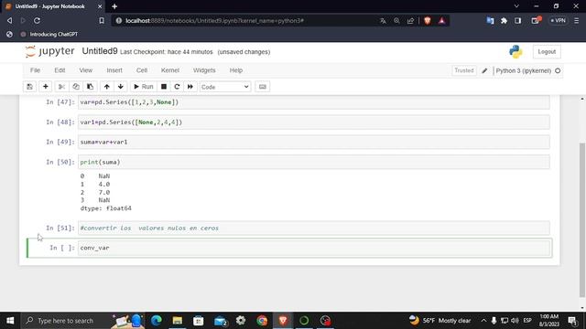Go back in browser navigation

(x=10, y=20)
